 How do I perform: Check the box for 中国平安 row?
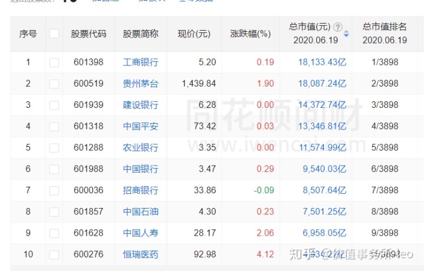[54, 127]
